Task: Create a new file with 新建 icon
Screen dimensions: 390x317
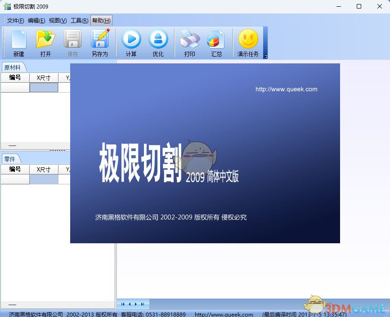Action: (x=18, y=43)
